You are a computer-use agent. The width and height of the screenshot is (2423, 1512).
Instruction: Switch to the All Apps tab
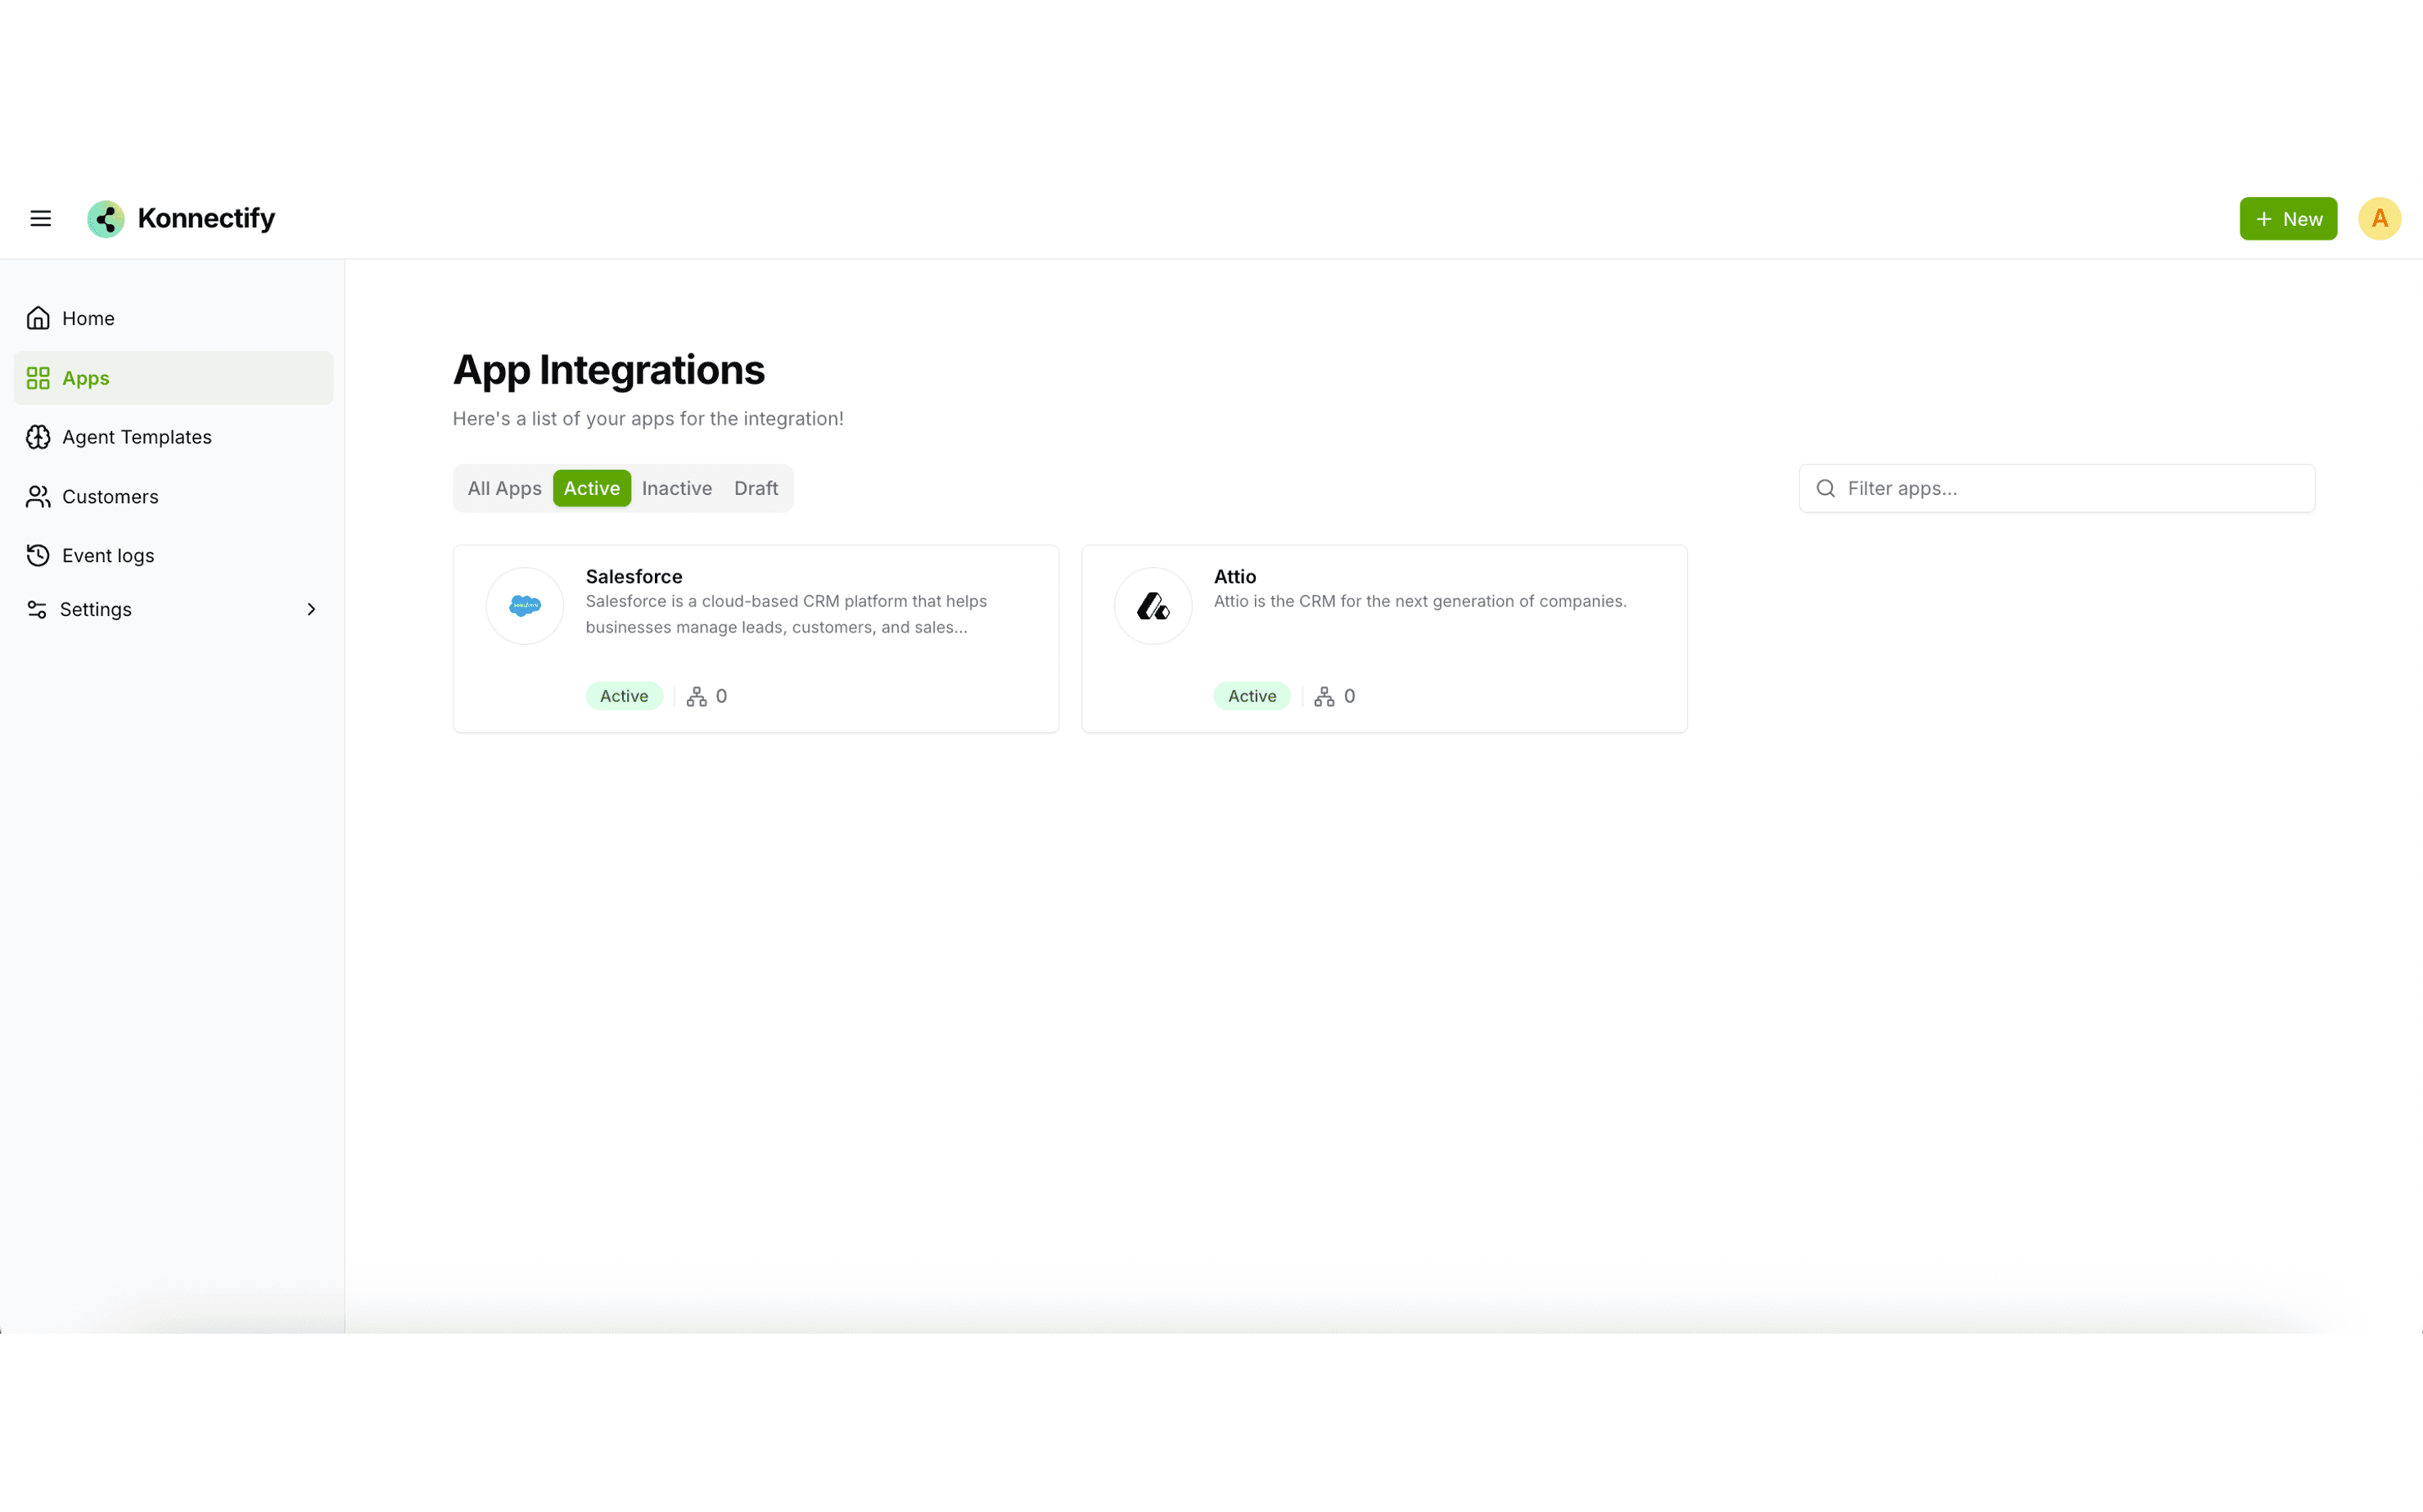click(504, 488)
